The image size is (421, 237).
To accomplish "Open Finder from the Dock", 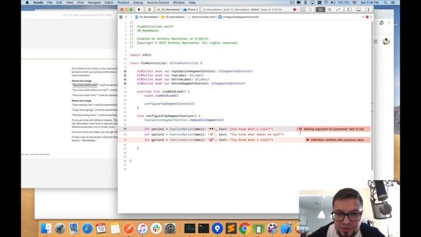I will pos(46,228).
